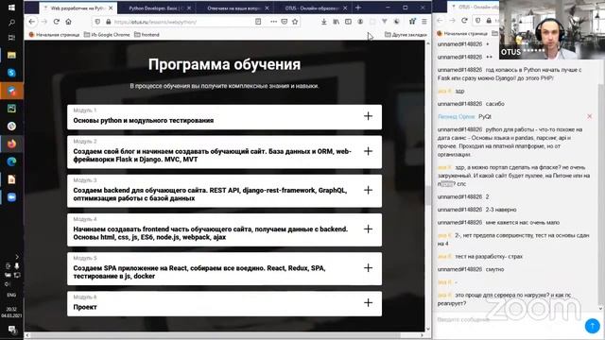Open the volume icon in system tray
Screen dimensions: 605x340
(x=8, y=284)
